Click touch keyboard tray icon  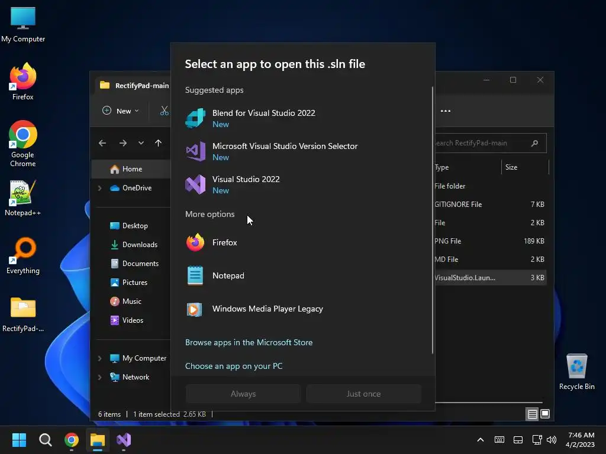click(x=499, y=440)
